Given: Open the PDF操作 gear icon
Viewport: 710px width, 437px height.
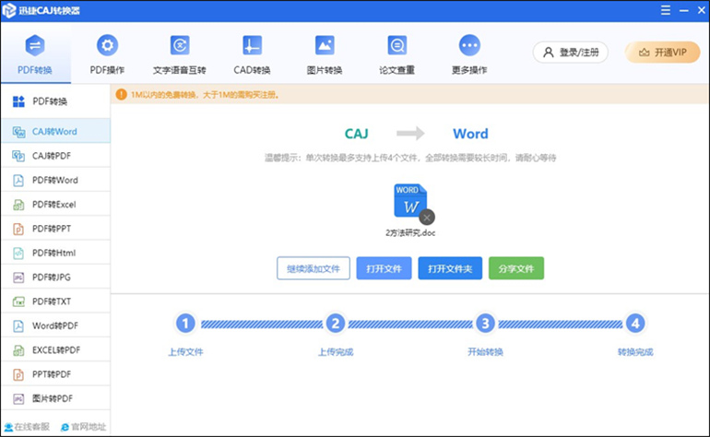Looking at the screenshot, I should pos(107,45).
